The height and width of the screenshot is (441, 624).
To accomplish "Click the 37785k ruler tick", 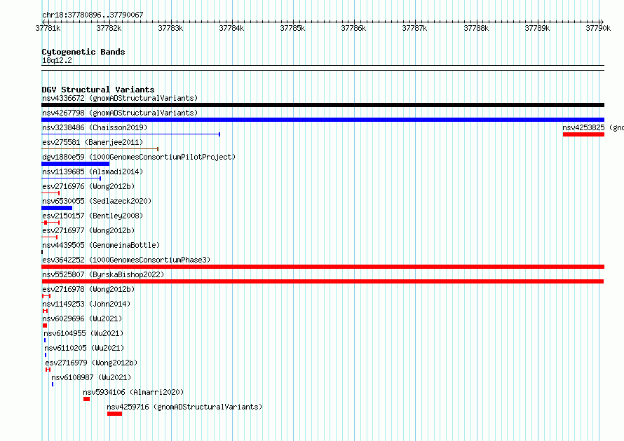I will pos(292,28).
